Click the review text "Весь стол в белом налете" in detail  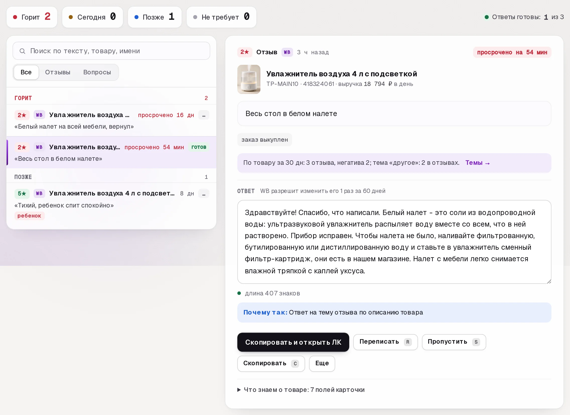[291, 114]
